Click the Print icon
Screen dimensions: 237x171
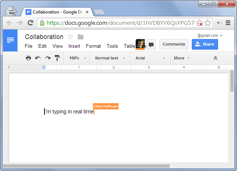28,58
